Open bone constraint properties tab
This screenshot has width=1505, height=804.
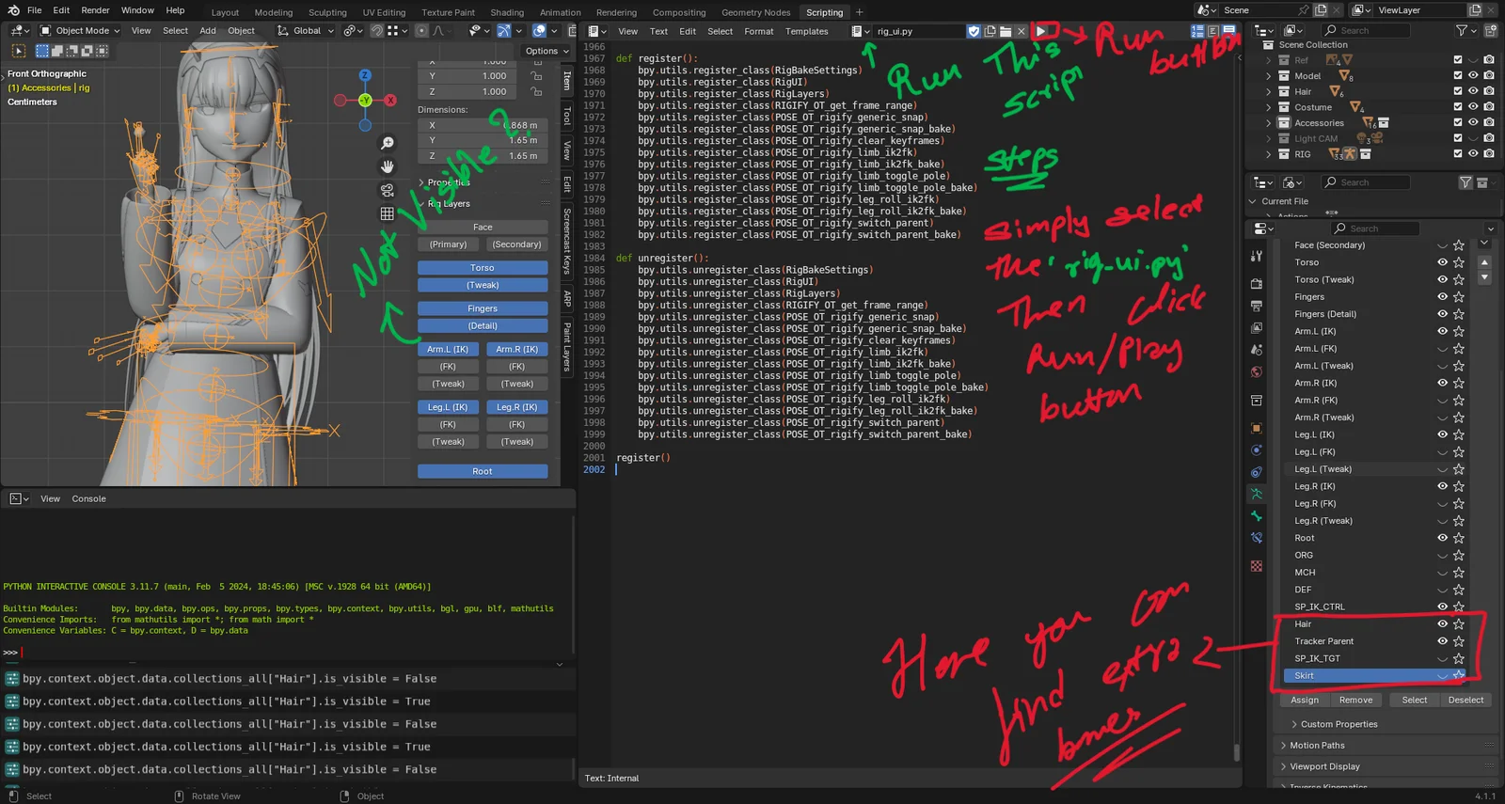tap(1257, 538)
